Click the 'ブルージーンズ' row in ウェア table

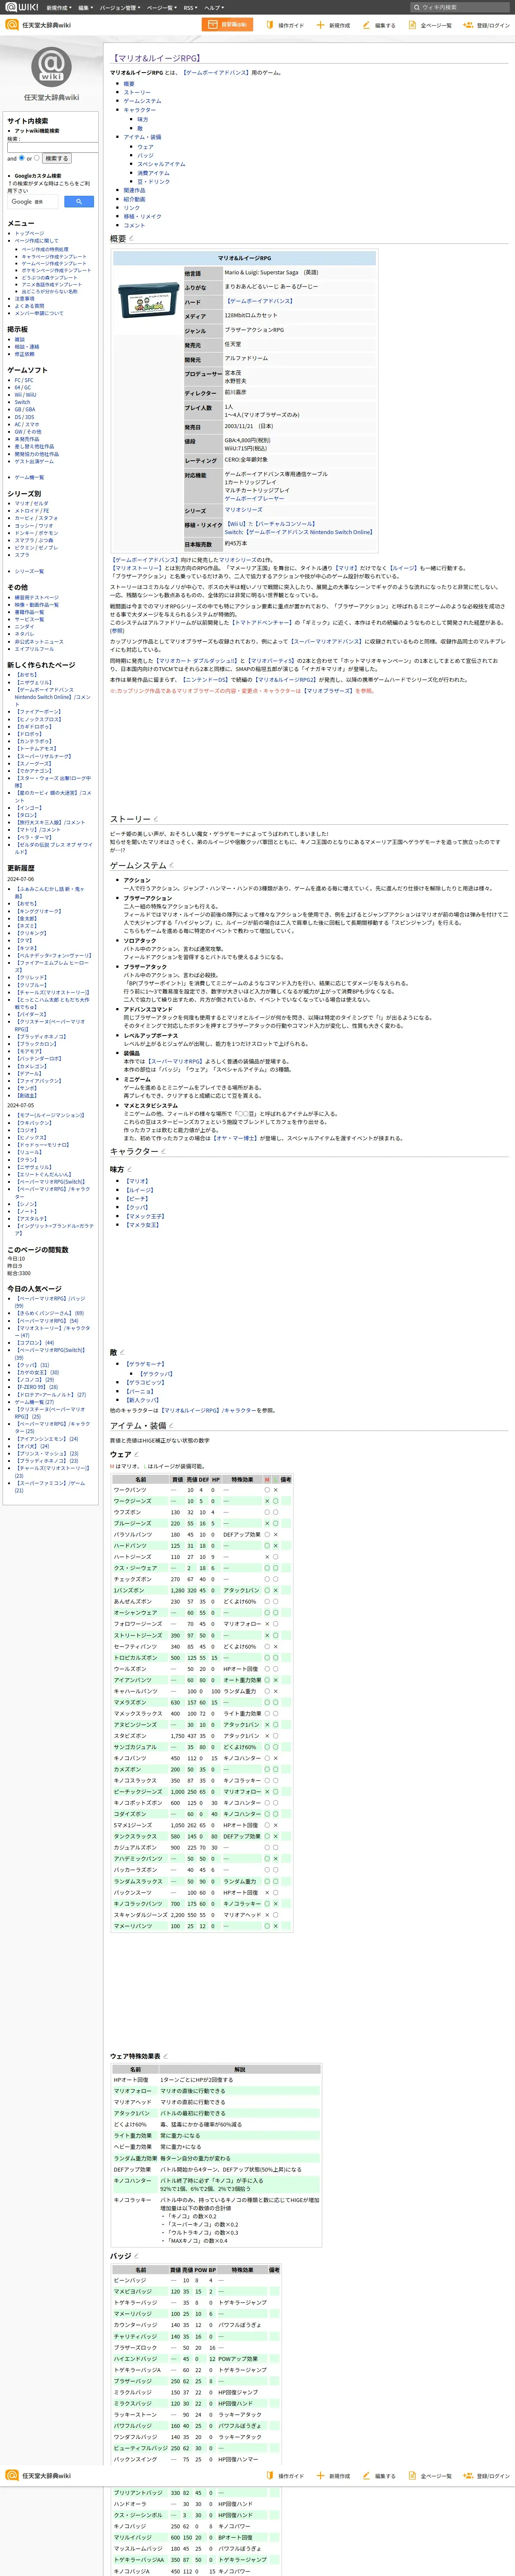[x=202, y=1523]
